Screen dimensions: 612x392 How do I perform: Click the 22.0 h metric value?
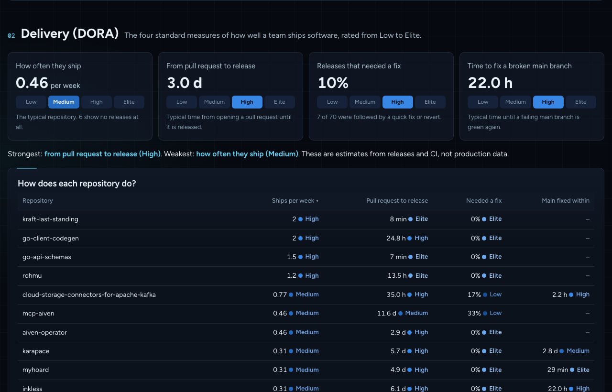(490, 83)
